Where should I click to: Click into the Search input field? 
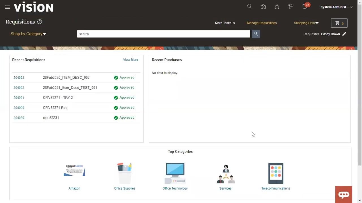[x=163, y=34]
